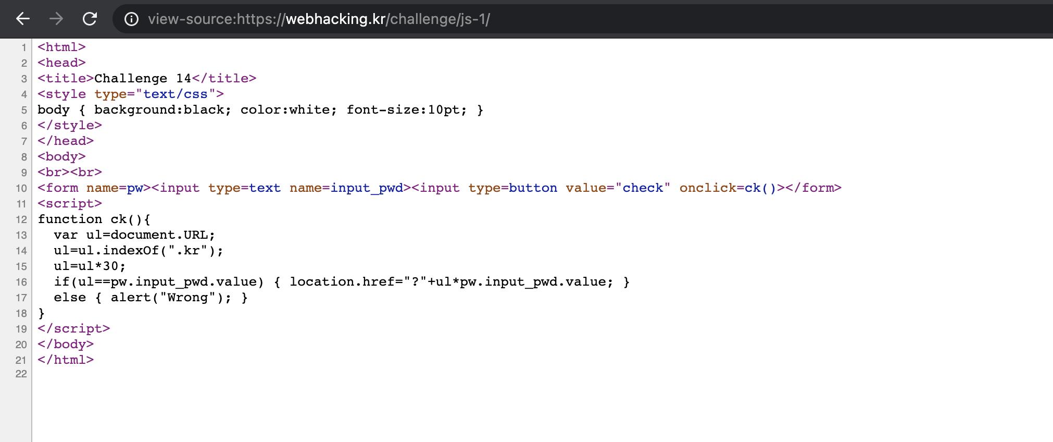The image size is (1053, 442).
Task: Click the 'text/css' attribute value
Action: [x=175, y=94]
